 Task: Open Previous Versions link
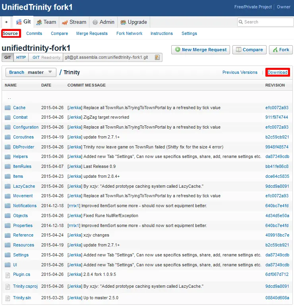coord(240,72)
